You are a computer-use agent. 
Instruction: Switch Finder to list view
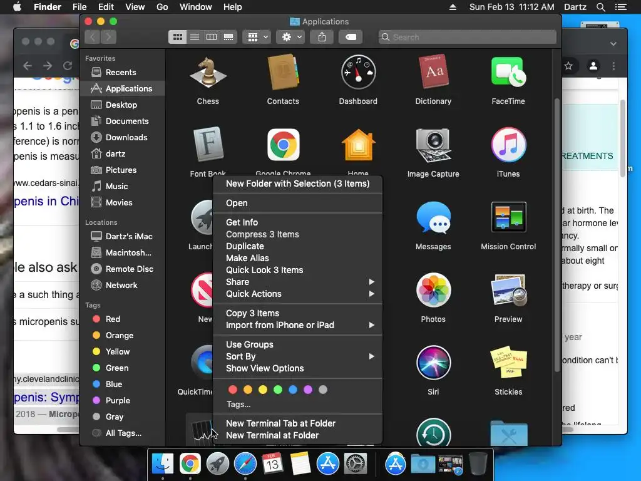195,37
